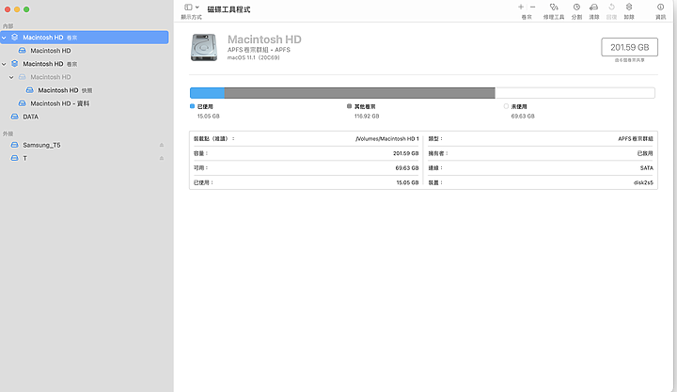Click the red close window button
This screenshot has width=677, height=392.
point(8,9)
